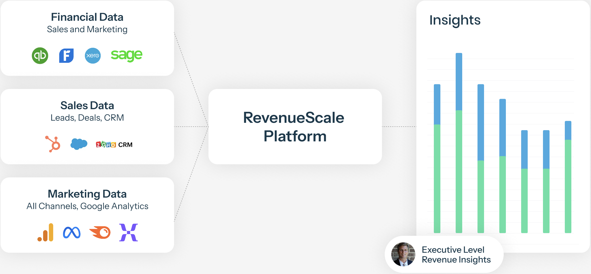591x274 pixels.
Task: Click the rightmost bar in the Insights chart
Action: 568,177
